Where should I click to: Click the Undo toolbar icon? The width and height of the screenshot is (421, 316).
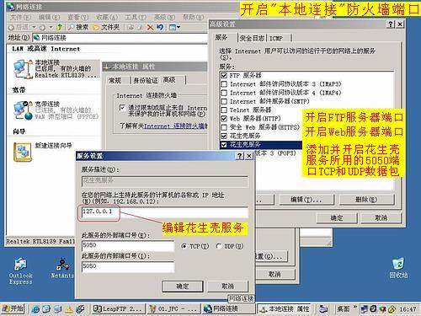tap(160, 27)
